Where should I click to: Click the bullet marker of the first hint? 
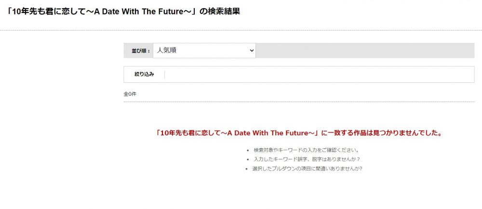248,151
